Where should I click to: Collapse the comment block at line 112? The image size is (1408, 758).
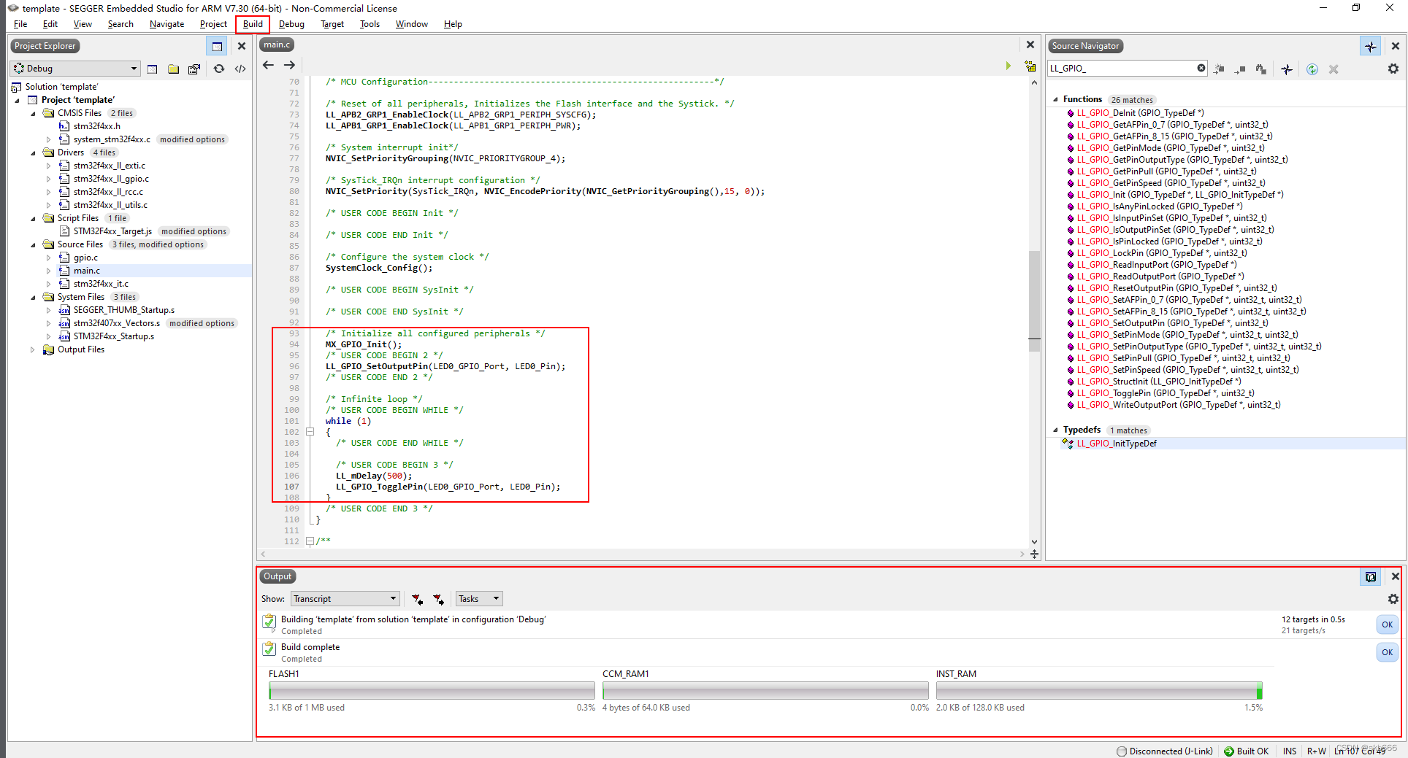(x=310, y=541)
